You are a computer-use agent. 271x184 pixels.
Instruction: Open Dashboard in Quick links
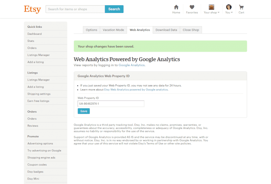pyautogui.click(x=34, y=34)
